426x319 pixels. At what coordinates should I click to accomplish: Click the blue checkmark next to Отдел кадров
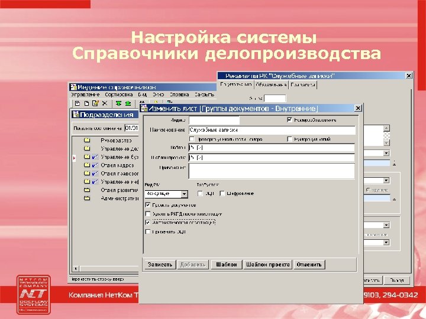click(x=95, y=165)
